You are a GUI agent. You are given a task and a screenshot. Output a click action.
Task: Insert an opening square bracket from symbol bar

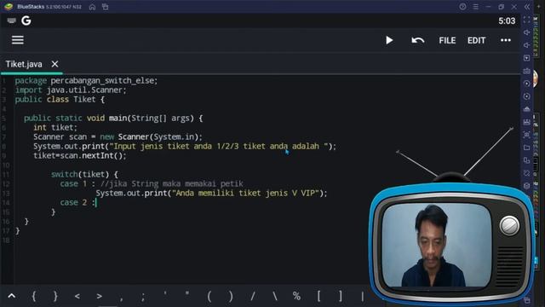tap(318, 296)
